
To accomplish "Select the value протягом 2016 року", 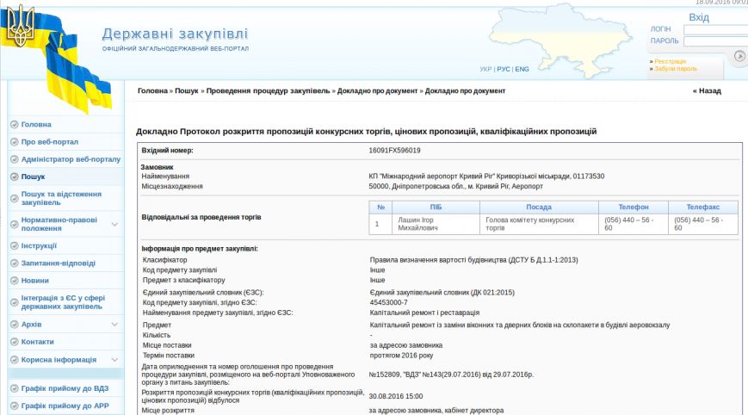I will tap(401, 356).
